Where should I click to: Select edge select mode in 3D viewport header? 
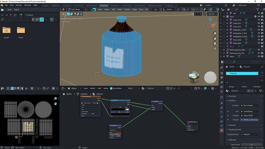pyautogui.click(x=91, y=10)
